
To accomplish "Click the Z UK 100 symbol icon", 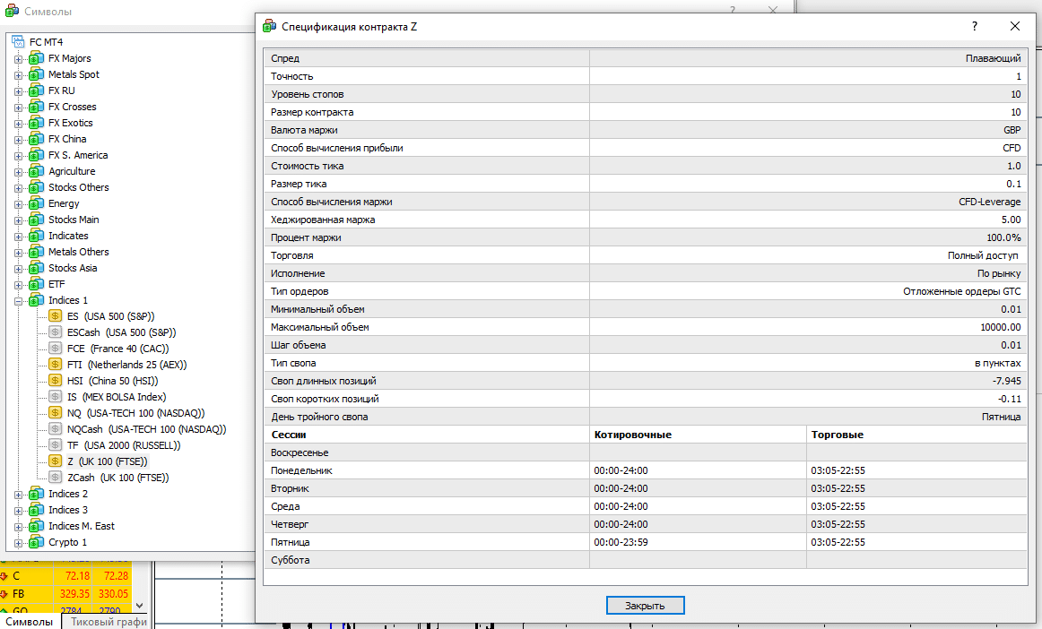I will pyautogui.click(x=56, y=461).
